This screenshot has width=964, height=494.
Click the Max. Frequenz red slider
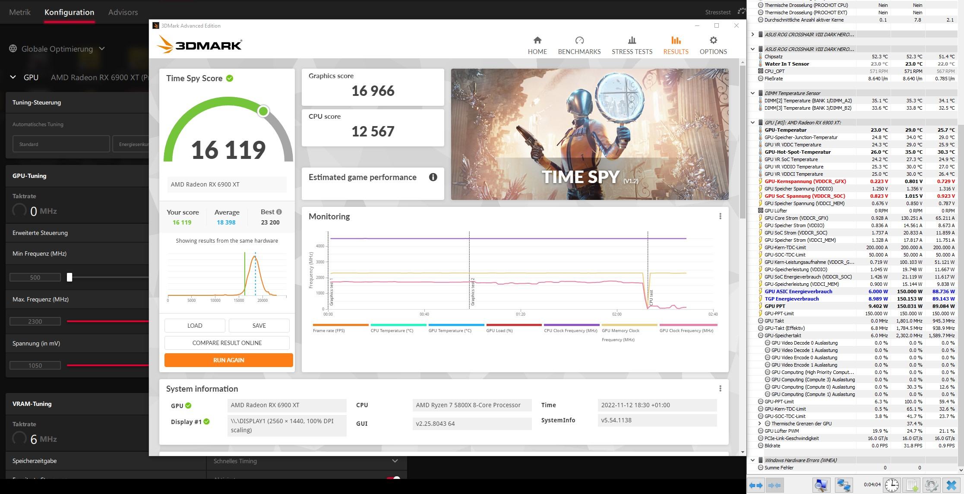click(108, 321)
